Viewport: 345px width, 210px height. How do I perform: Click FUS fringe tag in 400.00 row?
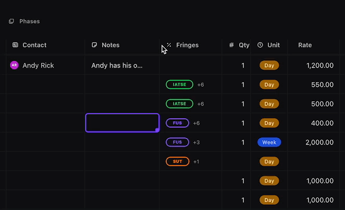point(177,123)
